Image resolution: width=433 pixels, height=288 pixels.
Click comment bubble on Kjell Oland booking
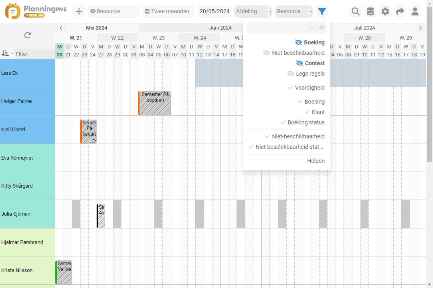click(93, 141)
